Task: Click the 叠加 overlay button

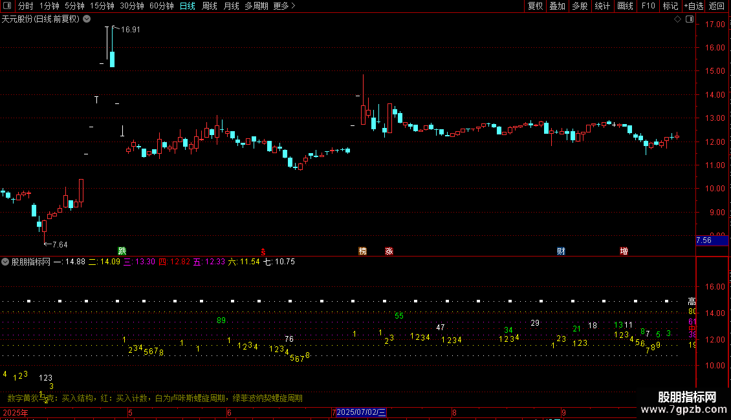Action: click(558, 6)
